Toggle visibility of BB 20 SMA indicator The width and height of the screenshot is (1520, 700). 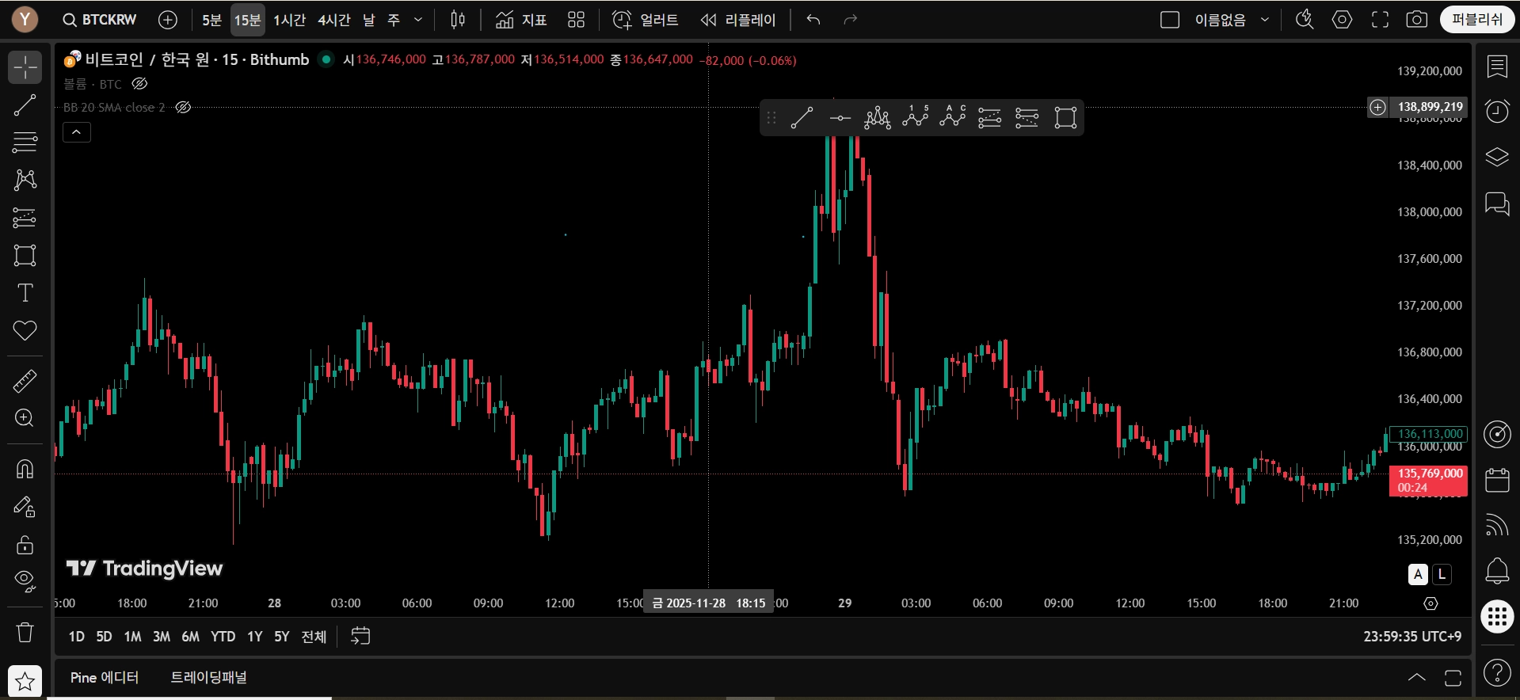click(x=183, y=107)
